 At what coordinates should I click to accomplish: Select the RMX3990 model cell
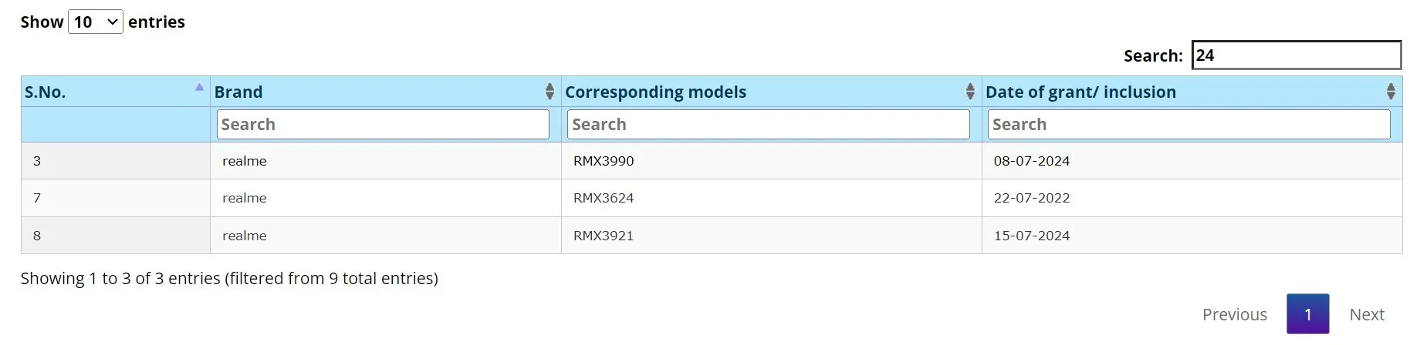point(772,161)
